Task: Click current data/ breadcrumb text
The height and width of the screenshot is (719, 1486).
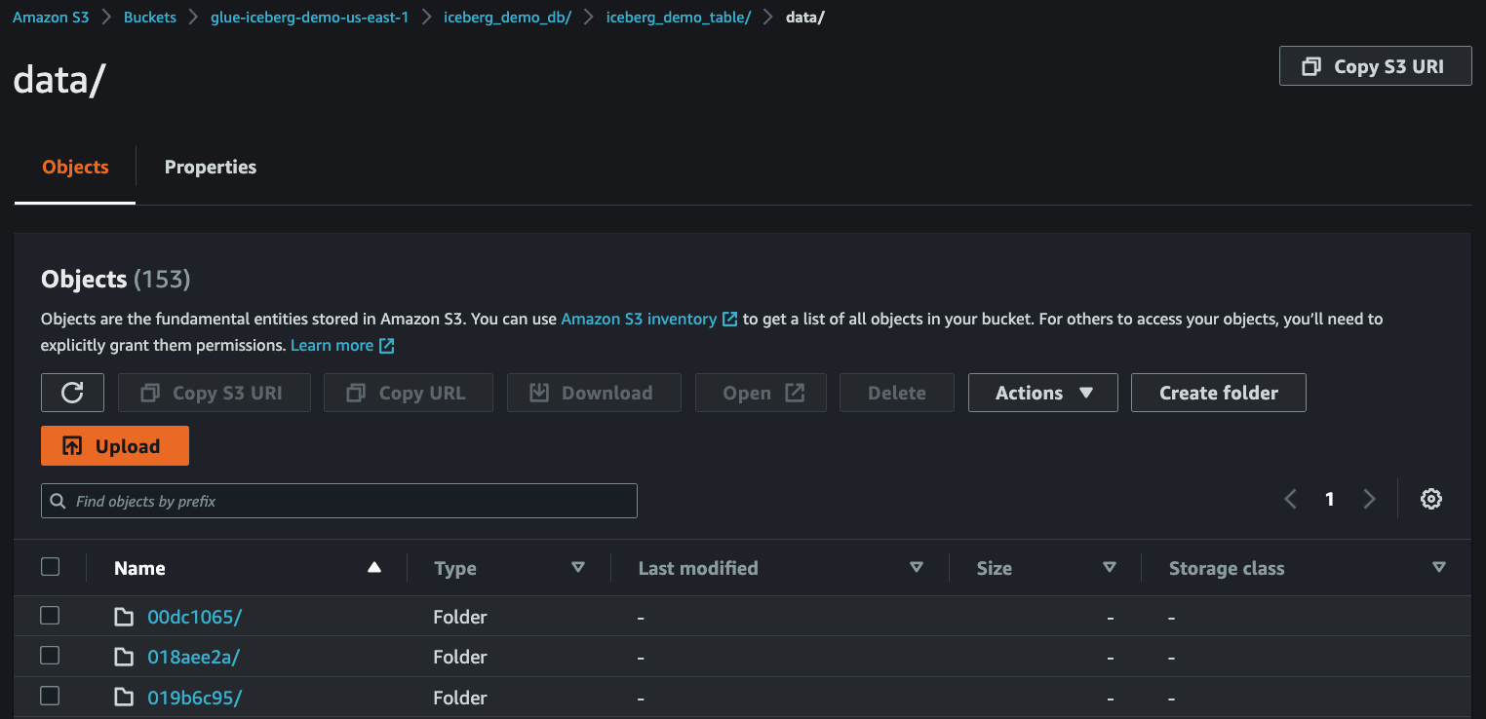Action: pos(805,18)
